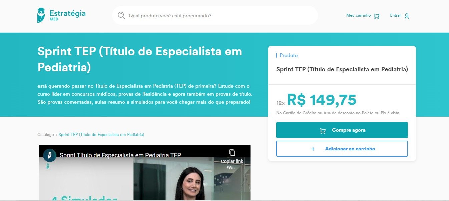Click the channel avatar on video header
This screenshot has height=201, width=449.
[x=50, y=155]
